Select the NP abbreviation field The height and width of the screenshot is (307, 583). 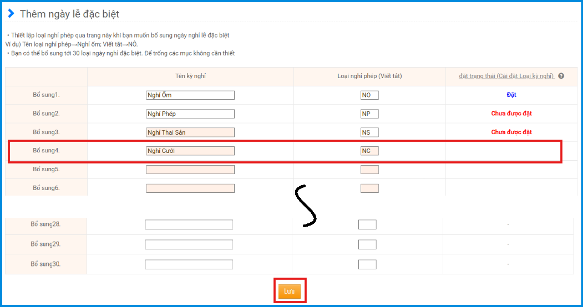369,114
